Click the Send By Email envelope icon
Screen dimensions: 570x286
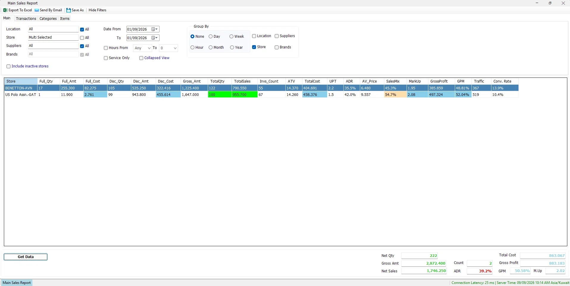coord(37,10)
